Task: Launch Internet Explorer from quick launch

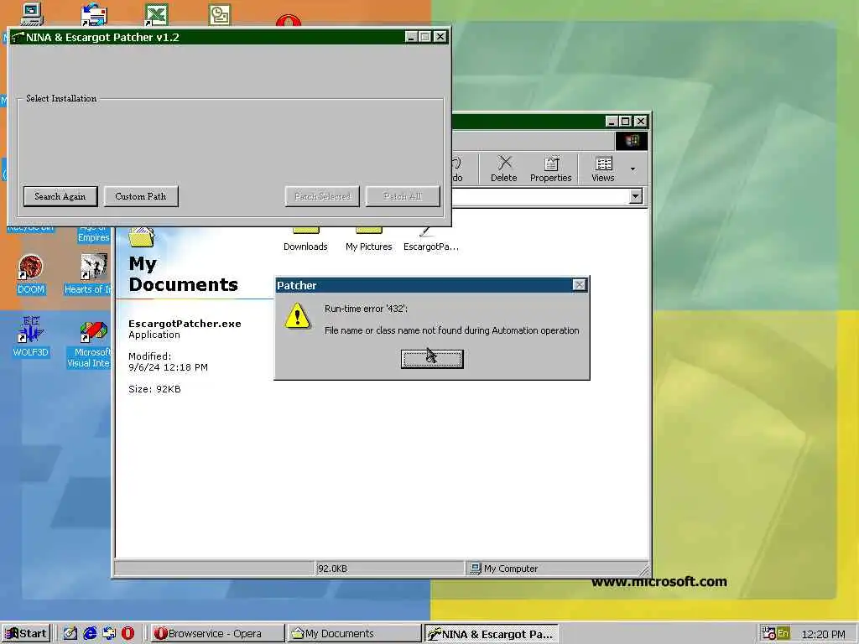Action: click(90, 634)
